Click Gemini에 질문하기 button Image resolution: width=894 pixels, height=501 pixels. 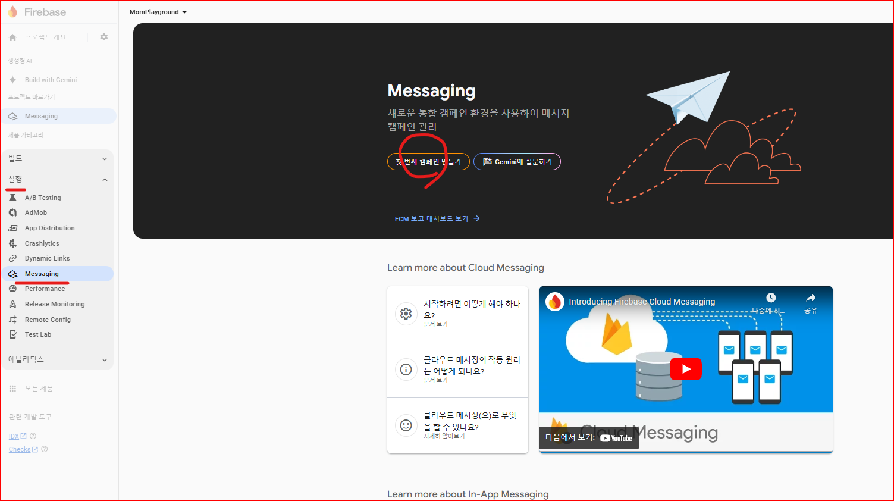[517, 162]
